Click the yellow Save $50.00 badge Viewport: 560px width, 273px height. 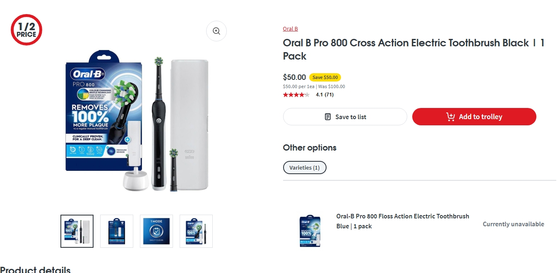tap(325, 77)
